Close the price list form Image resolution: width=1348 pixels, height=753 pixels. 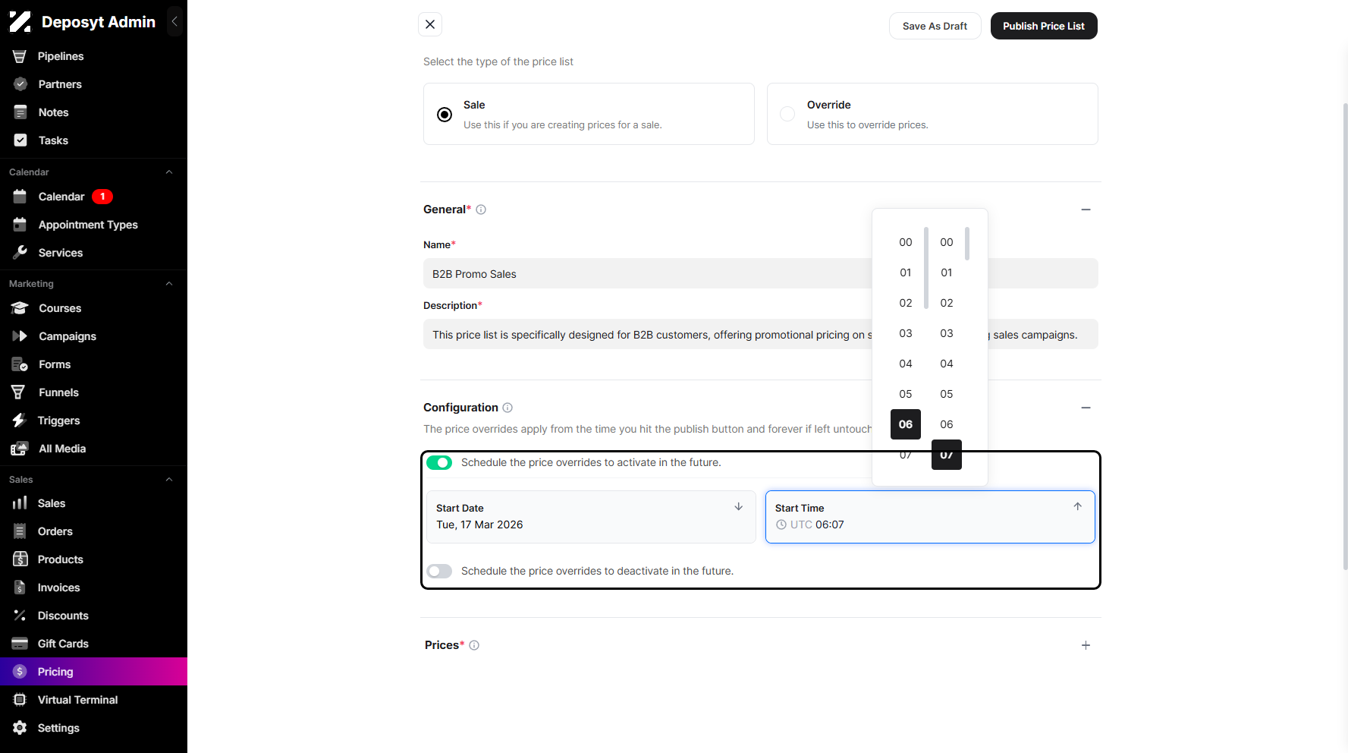click(430, 24)
